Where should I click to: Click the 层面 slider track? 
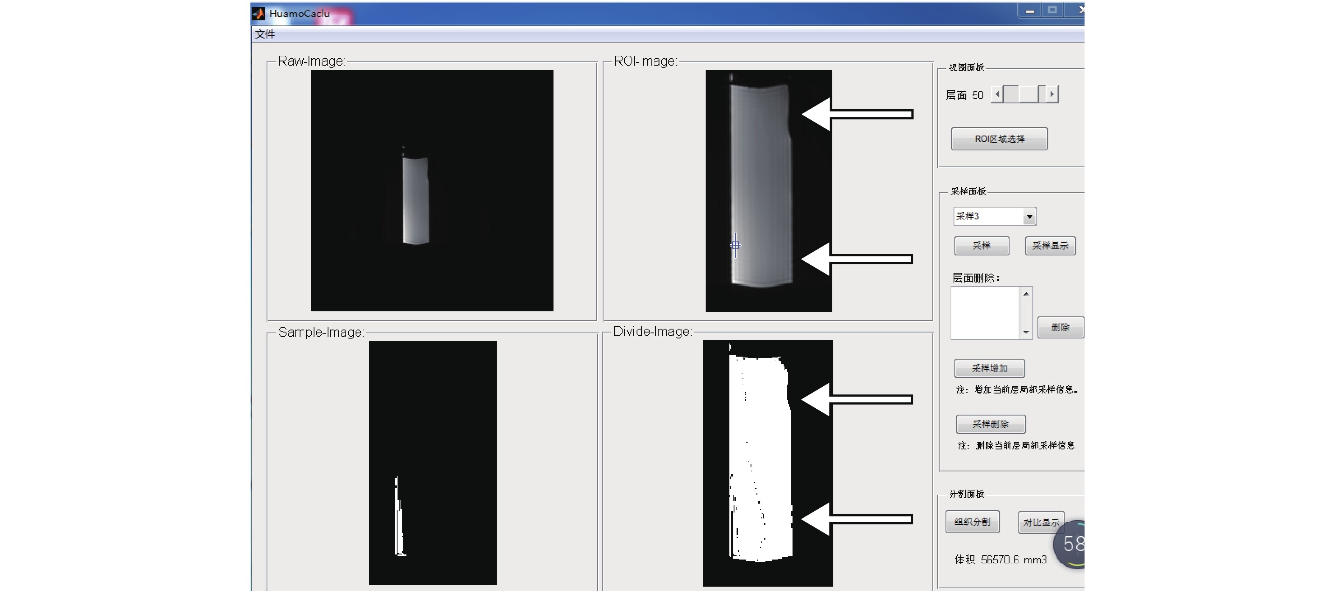pos(1029,94)
